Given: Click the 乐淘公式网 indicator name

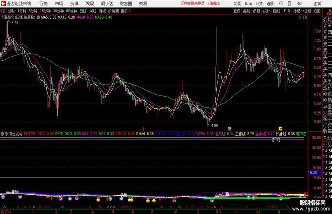Looking at the screenshot, I should (14, 134).
